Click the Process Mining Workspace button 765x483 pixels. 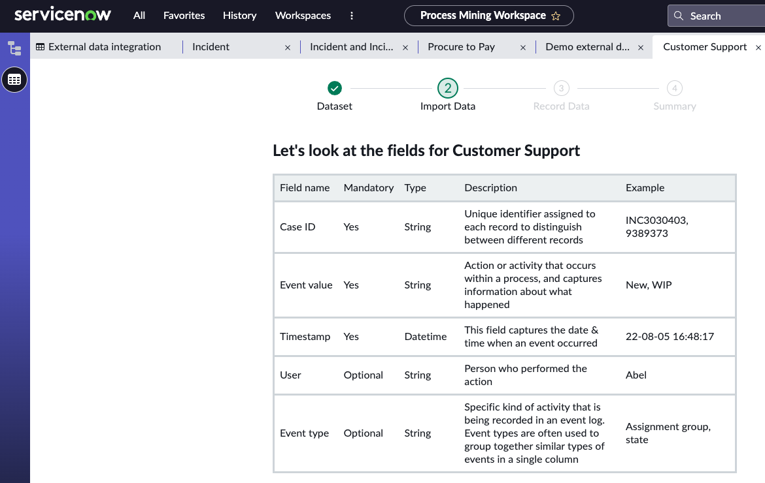point(483,16)
